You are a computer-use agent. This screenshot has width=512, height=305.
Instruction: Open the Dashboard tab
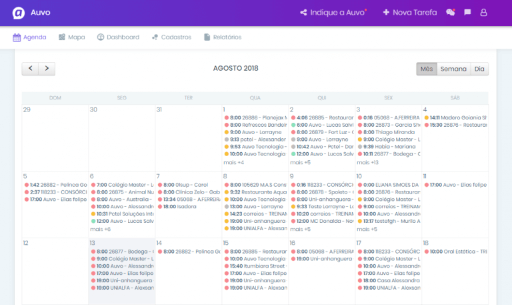click(118, 37)
